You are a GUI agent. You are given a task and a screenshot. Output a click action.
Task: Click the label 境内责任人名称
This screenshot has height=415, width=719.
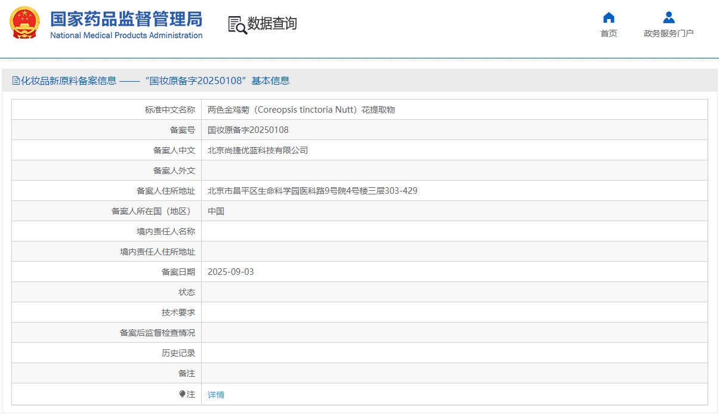point(166,231)
